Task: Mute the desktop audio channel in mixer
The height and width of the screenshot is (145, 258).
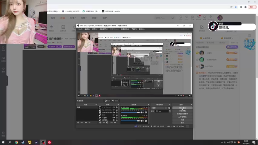Action: pos(142,121)
